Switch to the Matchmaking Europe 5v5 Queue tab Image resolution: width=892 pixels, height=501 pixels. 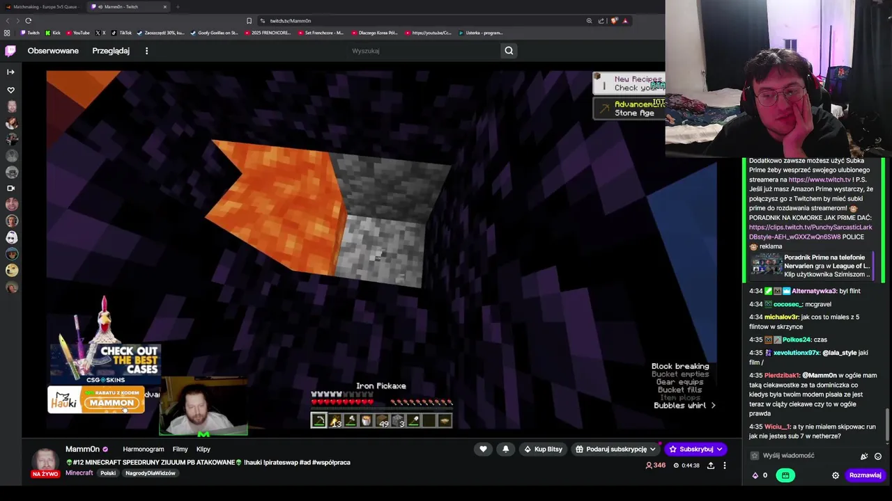(45, 7)
